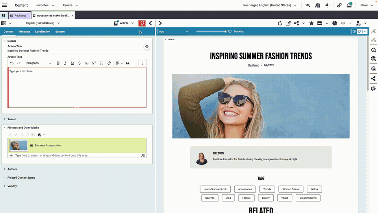Viewport: 378px width, 213px height.
Task: Open the hamburger main menu
Action: pyautogui.click(x=4, y=5)
